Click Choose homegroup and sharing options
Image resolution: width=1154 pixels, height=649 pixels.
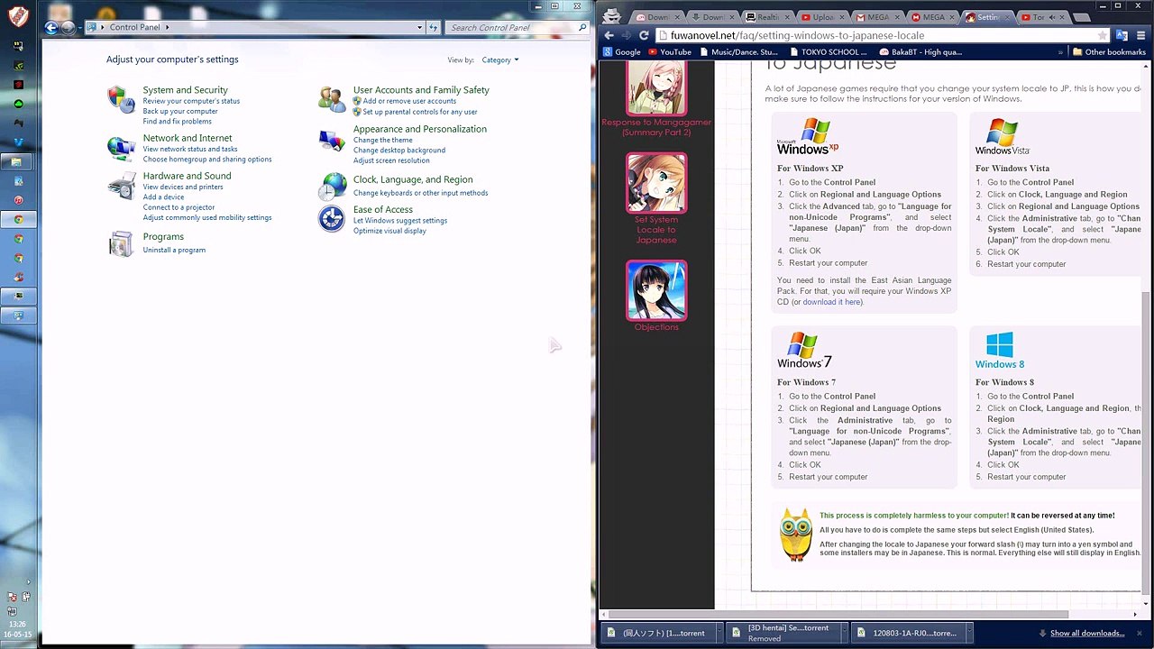[207, 160]
